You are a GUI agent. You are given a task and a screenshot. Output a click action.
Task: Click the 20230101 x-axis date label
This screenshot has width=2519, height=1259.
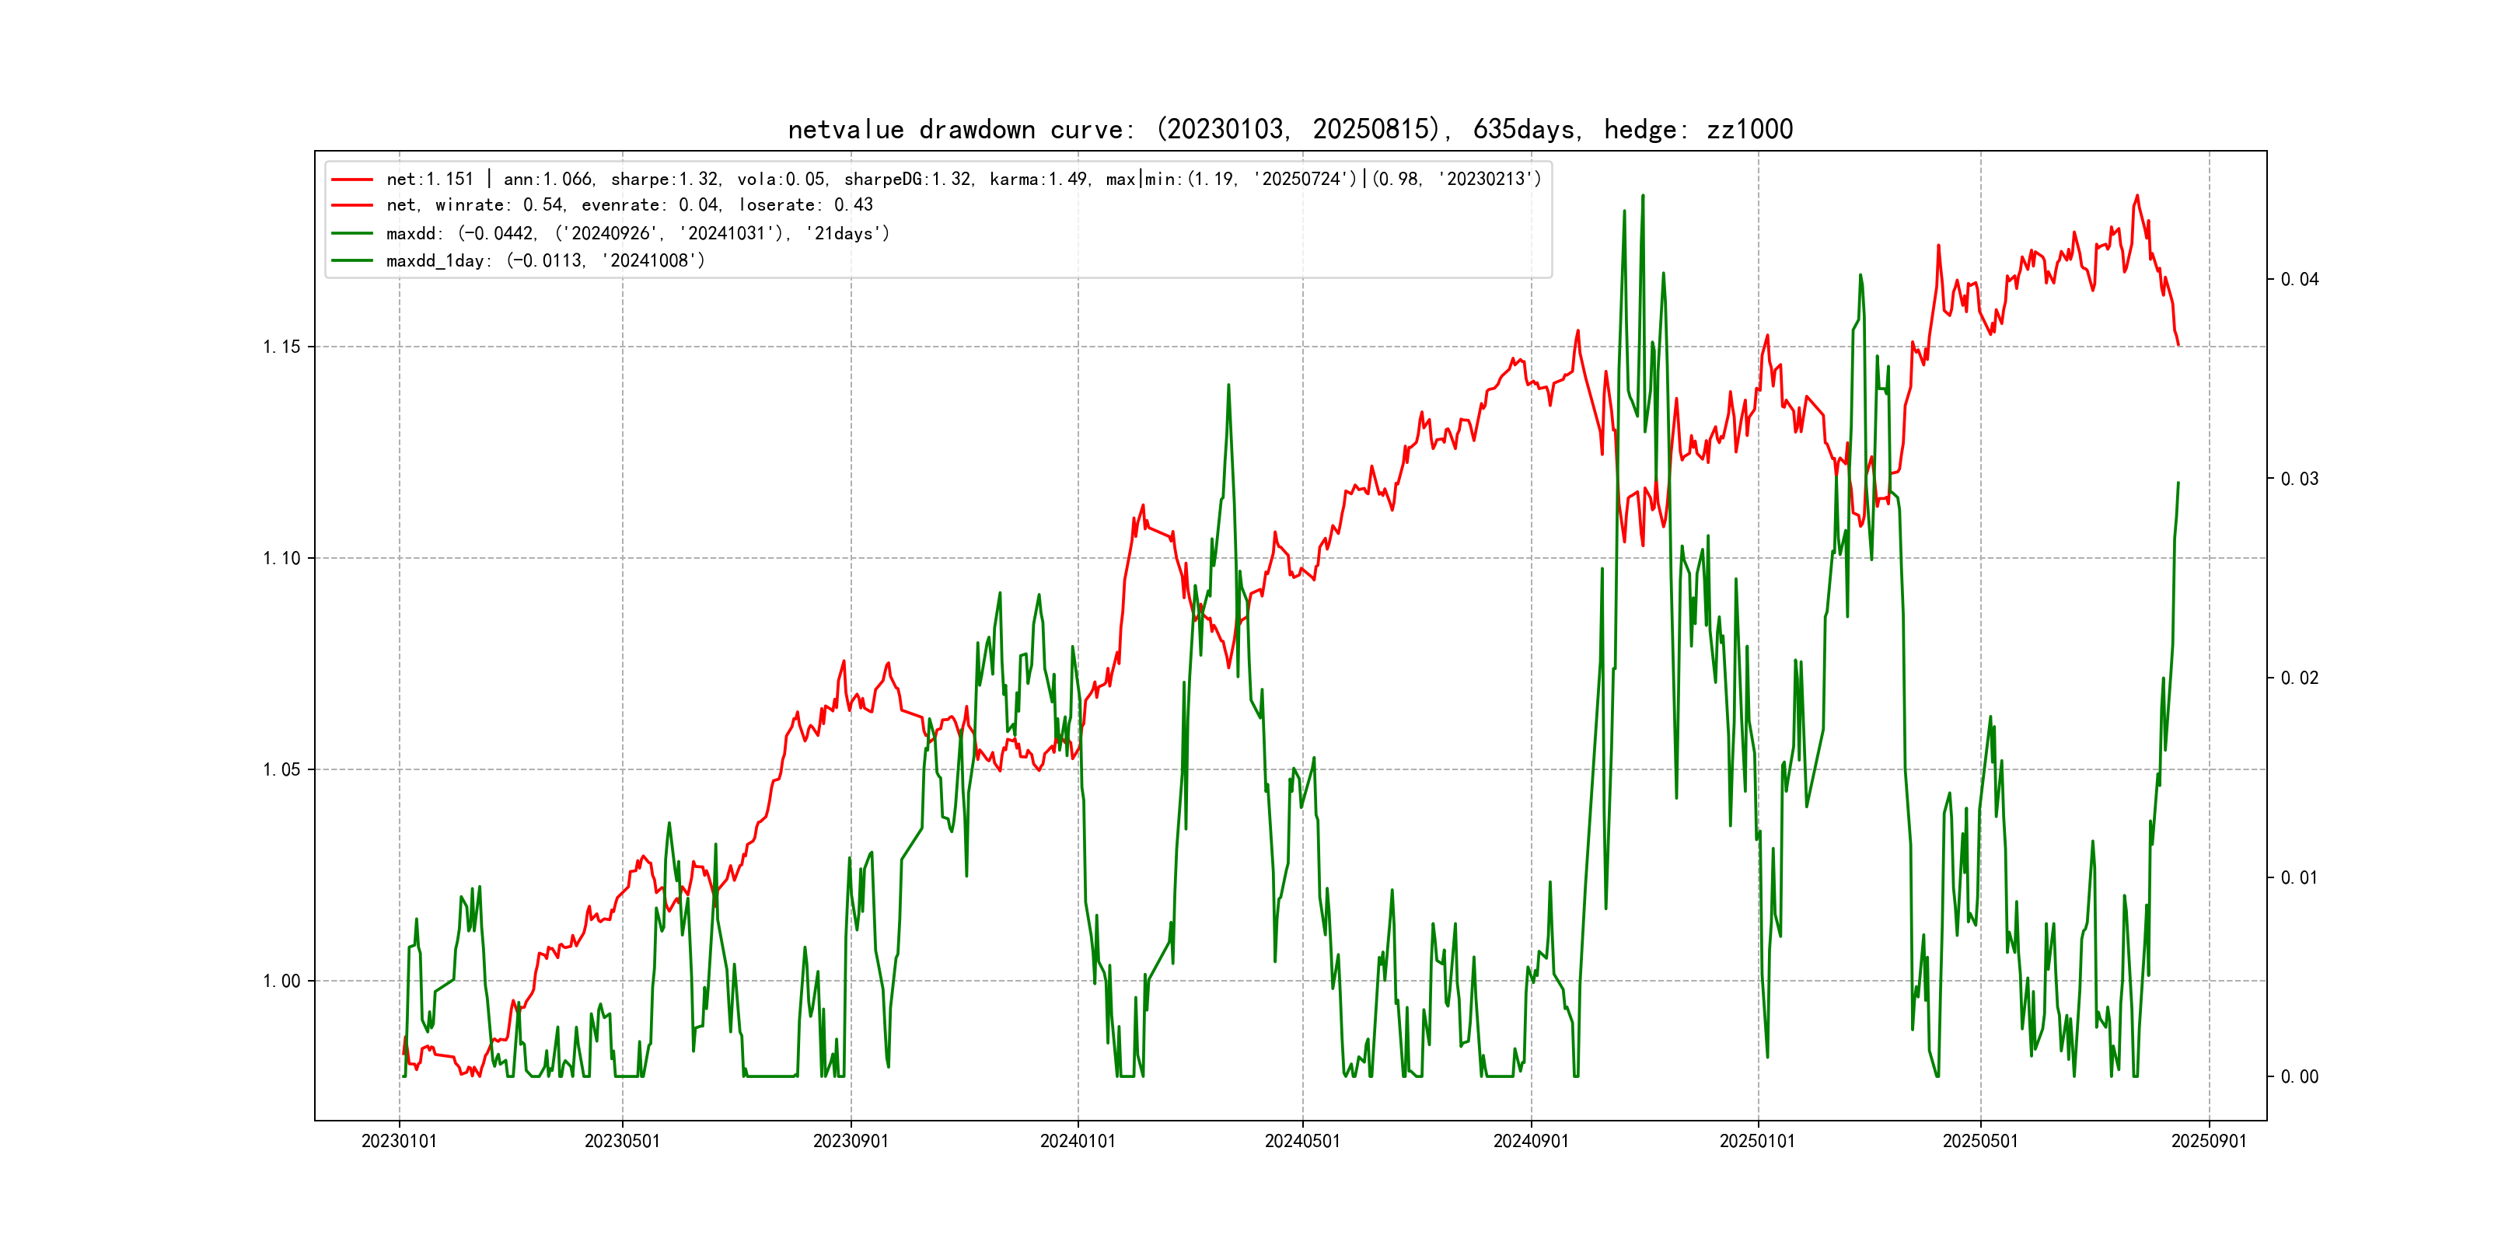399,1142
